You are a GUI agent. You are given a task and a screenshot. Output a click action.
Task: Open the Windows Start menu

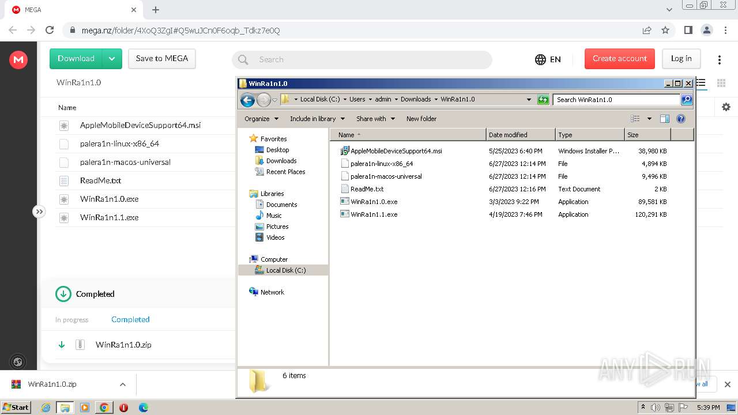coord(16,408)
